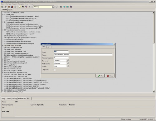Expand the 130-Rachunek rozliczeniowy bieżący node
The image size is (156, 121).
click(x=3, y=61)
